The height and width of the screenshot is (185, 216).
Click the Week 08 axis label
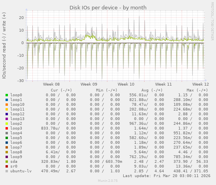click(51, 84)
